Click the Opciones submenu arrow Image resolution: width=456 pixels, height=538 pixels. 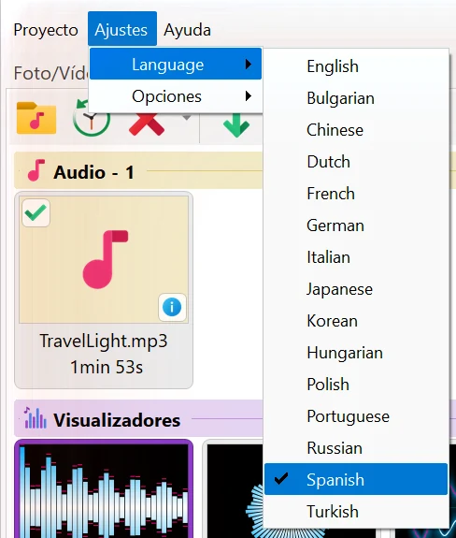pyautogui.click(x=249, y=96)
